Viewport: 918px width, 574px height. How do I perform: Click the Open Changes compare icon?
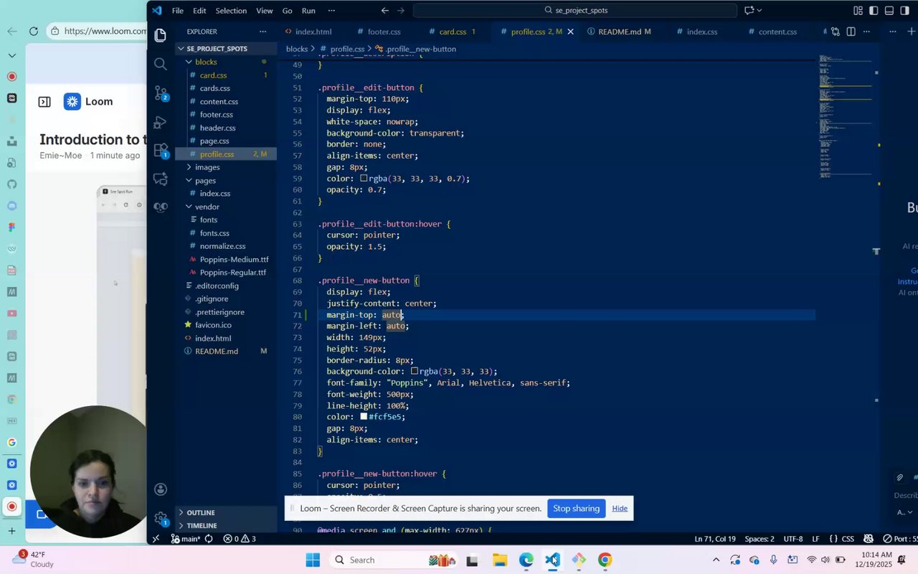836,32
